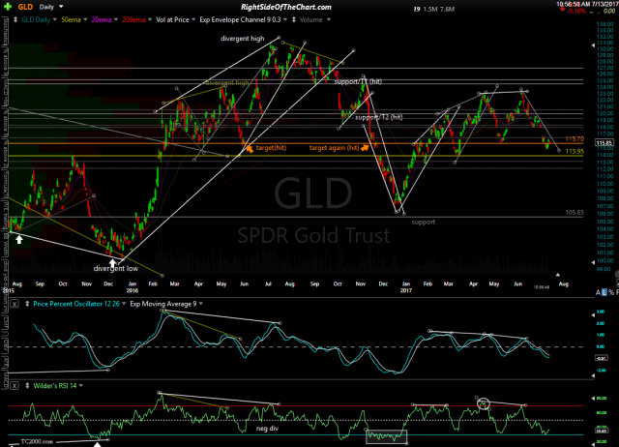Click the move handle beside Price Percent Oscillator
The image size is (619, 447).
27,304
